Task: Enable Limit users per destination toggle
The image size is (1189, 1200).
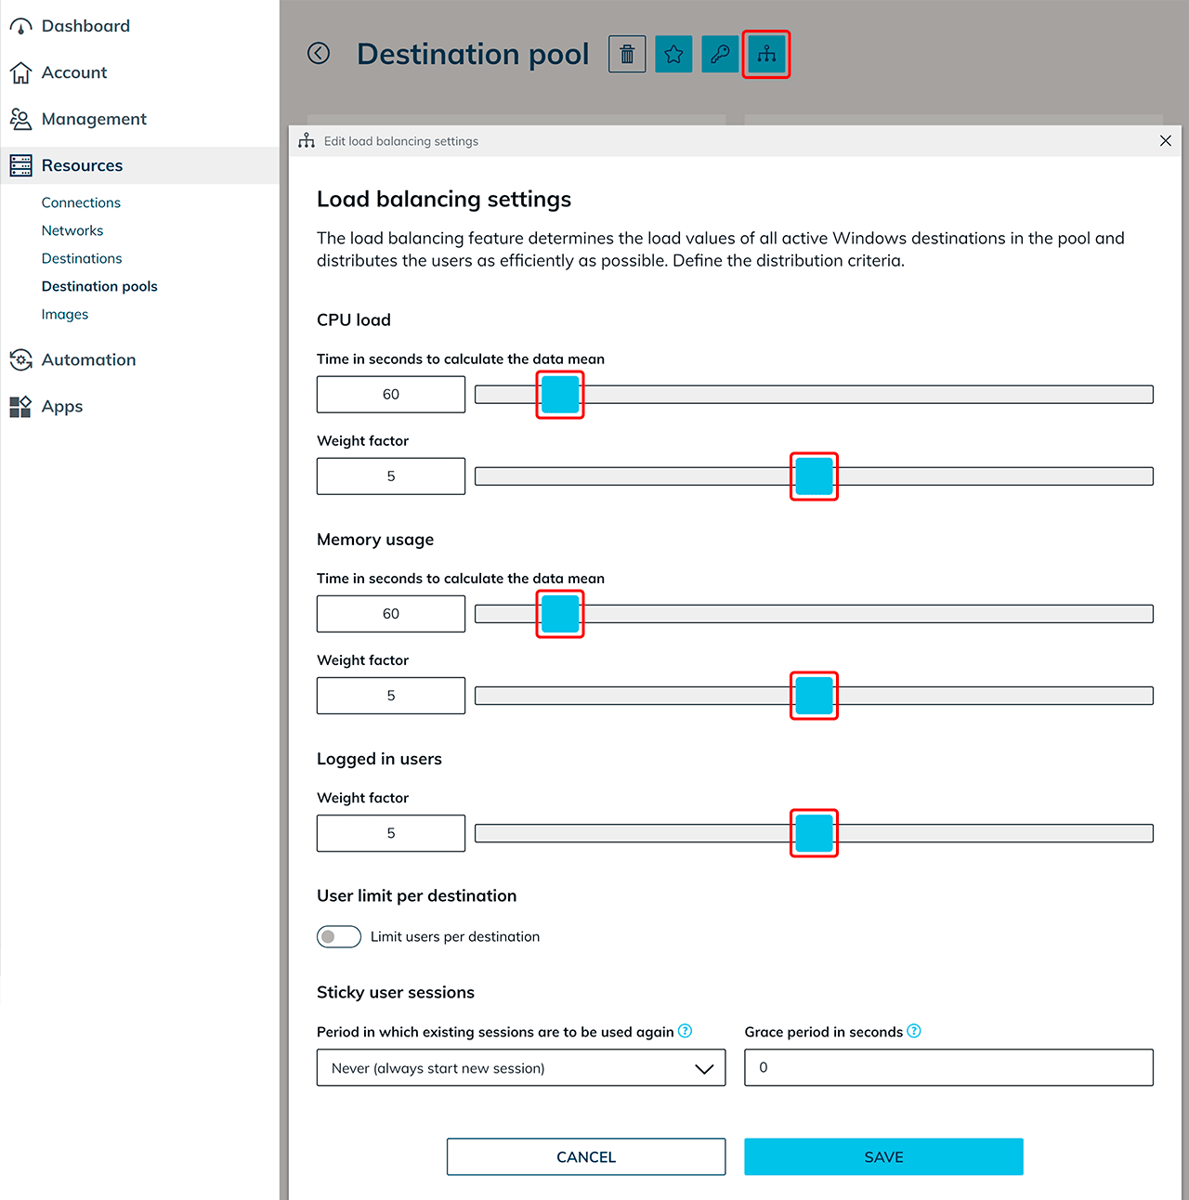Action: click(x=339, y=936)
